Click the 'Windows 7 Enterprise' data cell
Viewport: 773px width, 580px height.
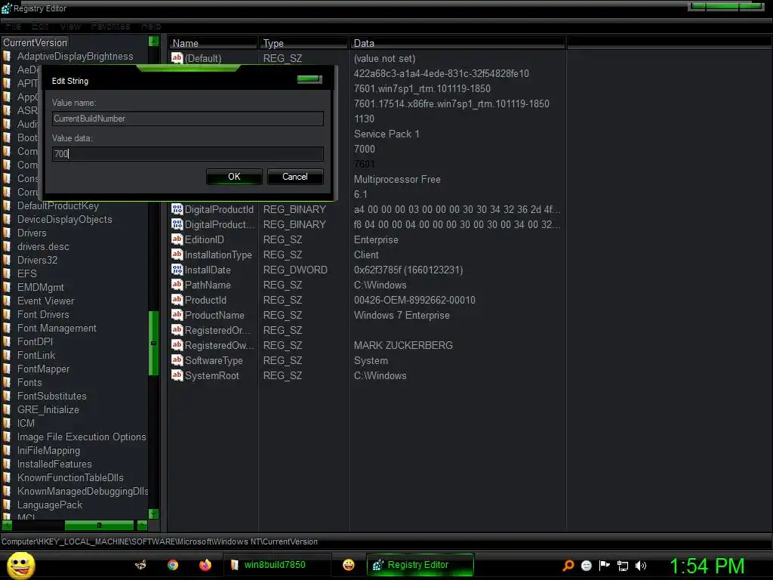click(402, 315)
